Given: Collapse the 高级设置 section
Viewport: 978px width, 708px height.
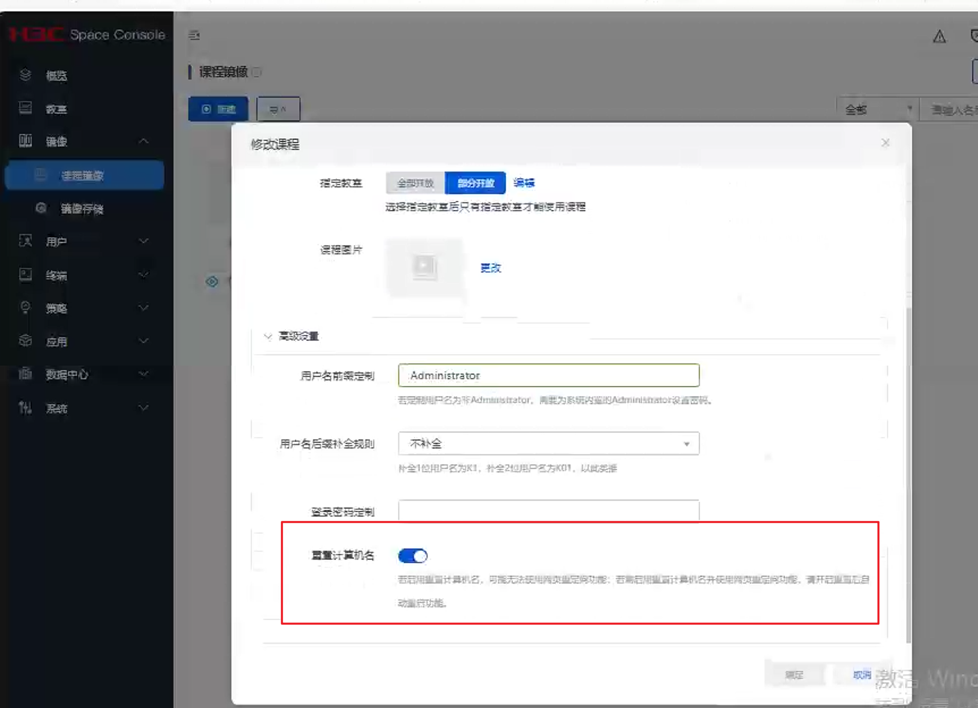Looking at the screenshot, I should tap(268, 336).
